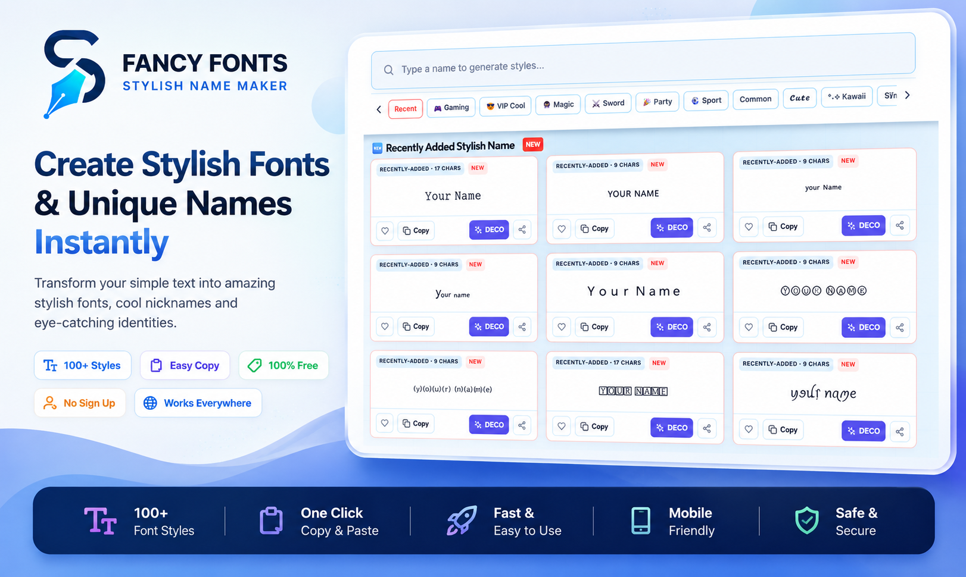Click the Fast & Easy rocket icon
966x577 pixels.
click(462, 520)
